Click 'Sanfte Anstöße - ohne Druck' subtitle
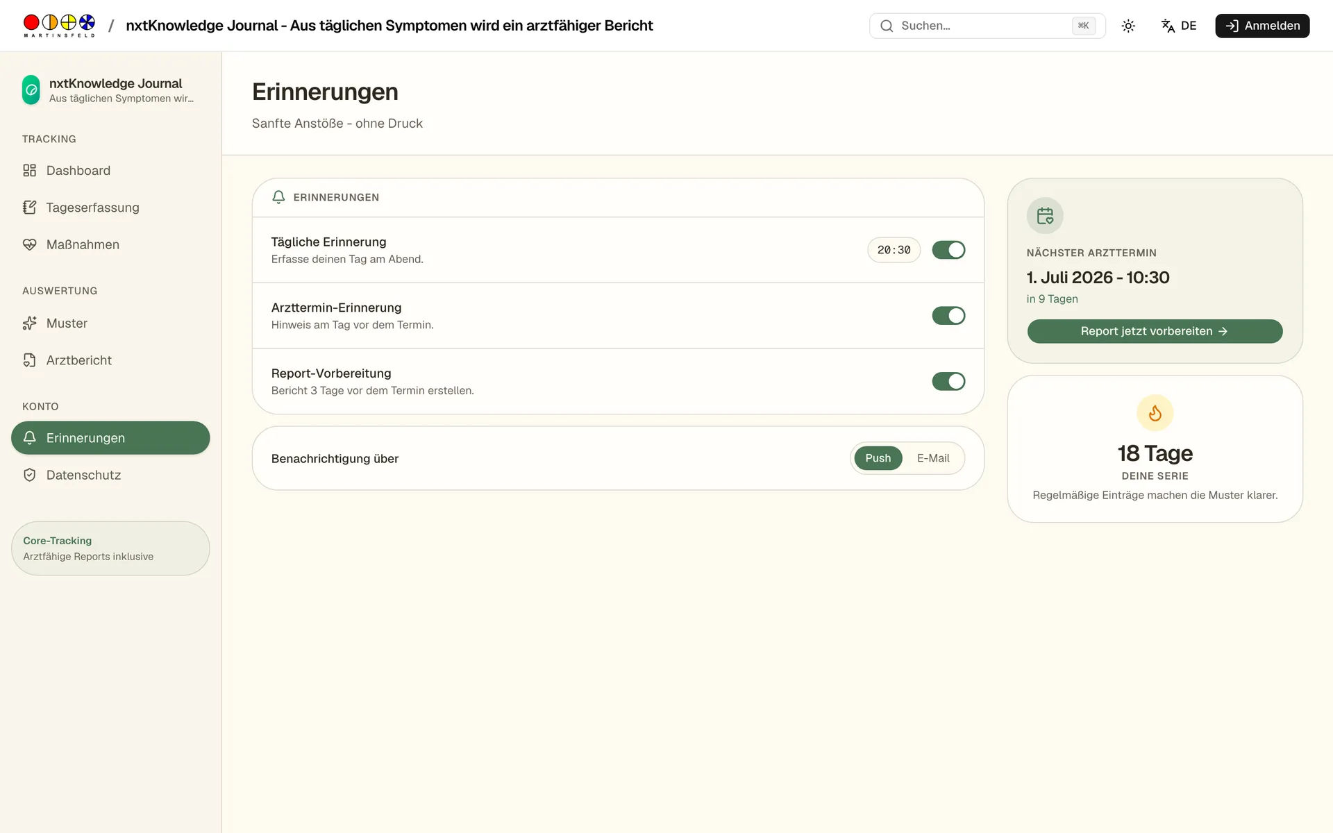Image resolution: width=1333 pixels, height=833 pixels. [337, 124]
